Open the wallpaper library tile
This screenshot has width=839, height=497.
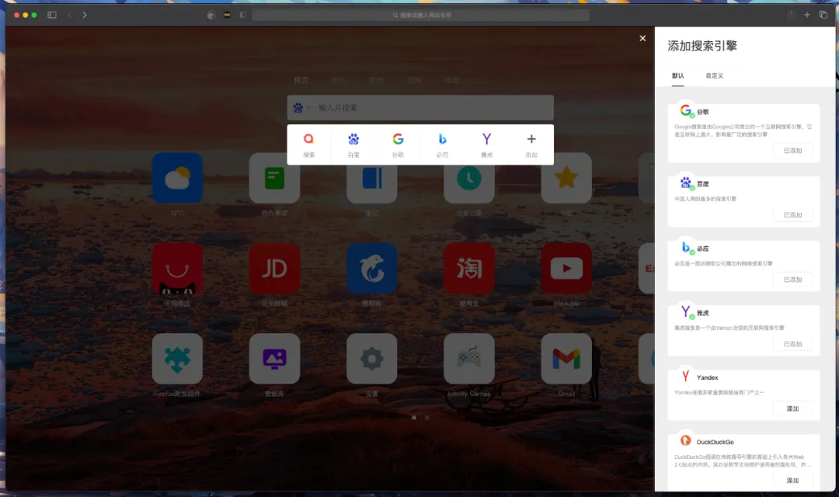click(x=274, y=359)
